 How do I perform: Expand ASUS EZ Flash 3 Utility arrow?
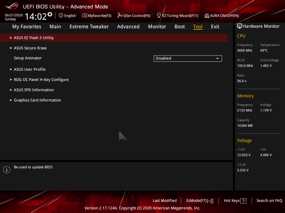tap(11, 38)
